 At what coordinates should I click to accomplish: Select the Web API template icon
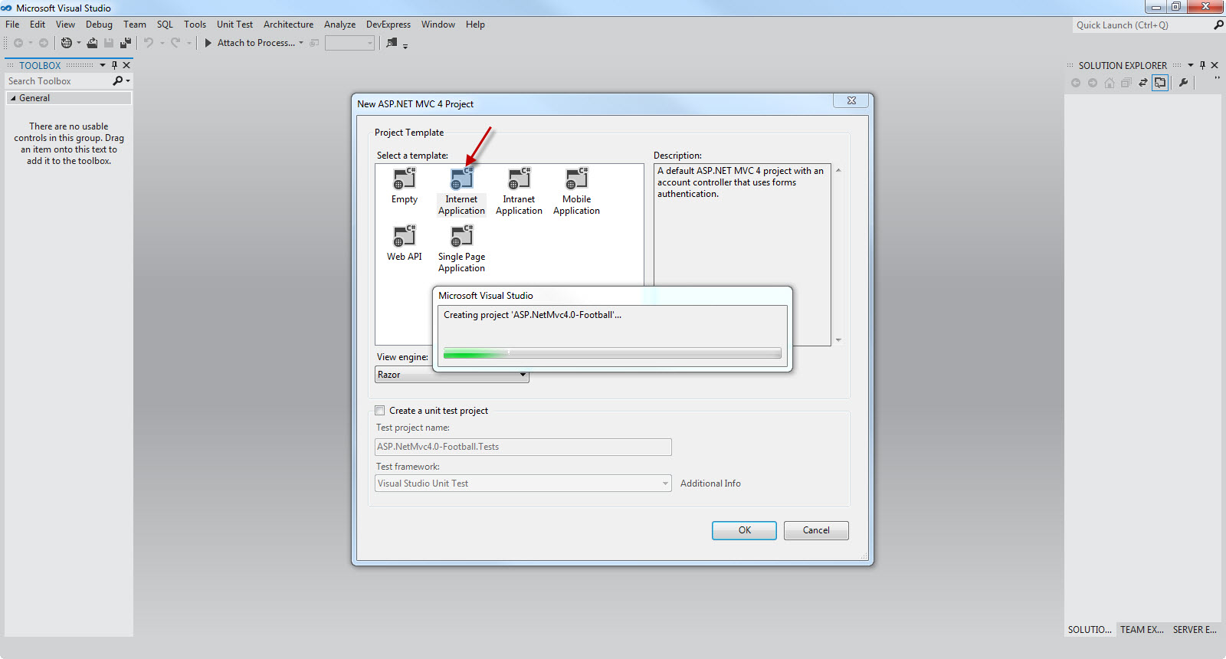pyautogui.click(x=404, y=236)
